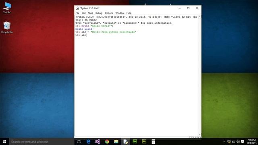Open the This PC desktop icon
Viewport: 258px width, 145px height.
coord(7,8)
